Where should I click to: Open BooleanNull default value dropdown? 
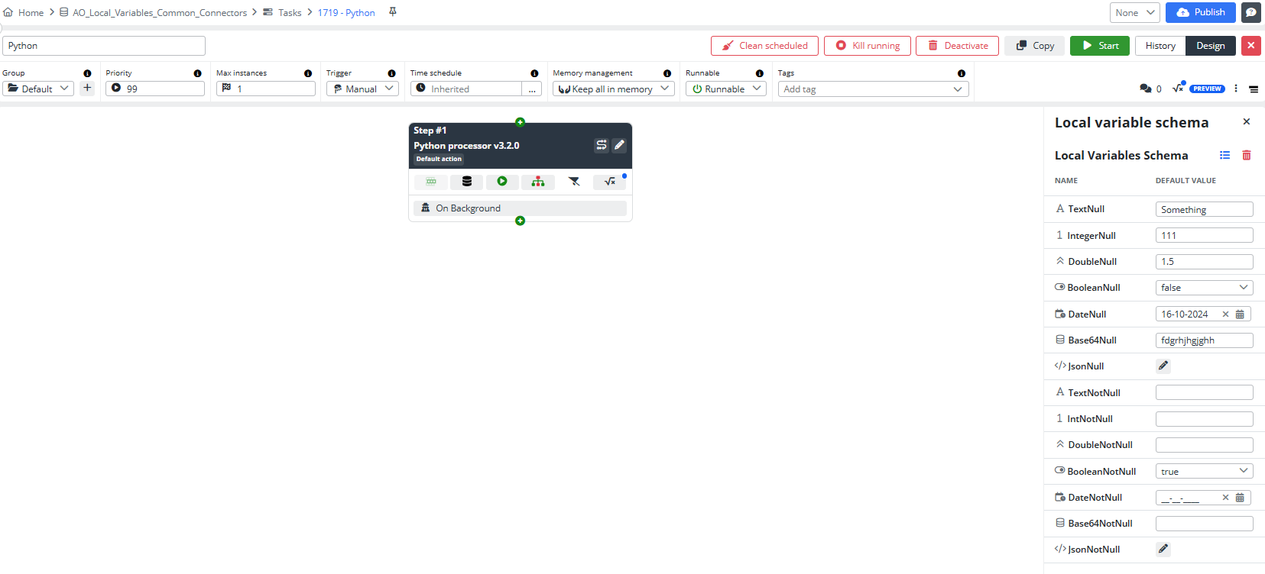(1204, 288)
